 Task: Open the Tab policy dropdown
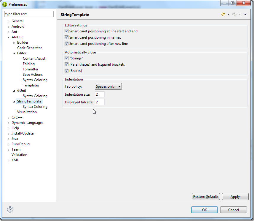pos(108,86)
